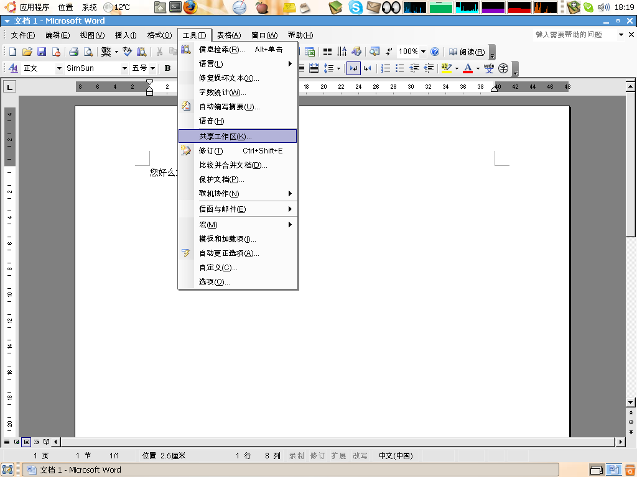Open a file with the folder icon
This screenshot has height=477, width=637.
pyautogui.click(x=27, y=52)
